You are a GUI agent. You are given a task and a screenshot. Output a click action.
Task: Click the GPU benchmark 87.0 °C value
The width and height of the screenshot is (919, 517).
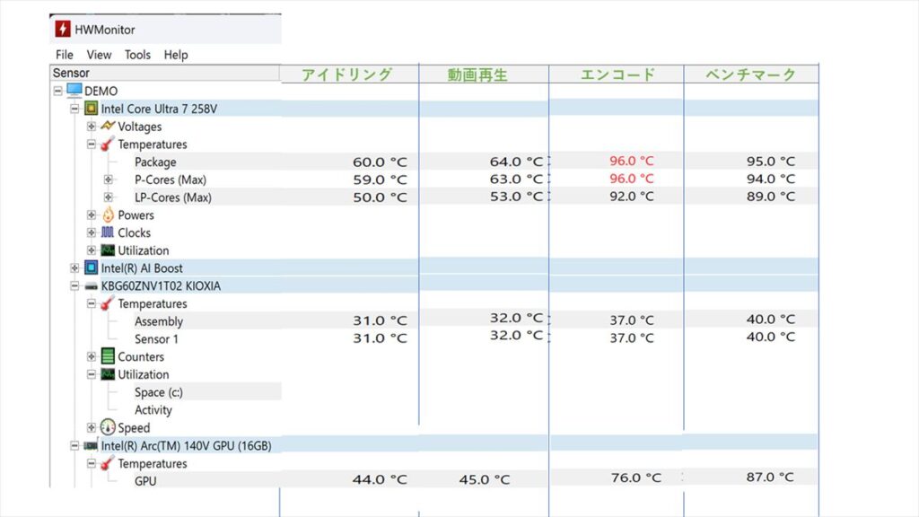(x=770, y=478)
